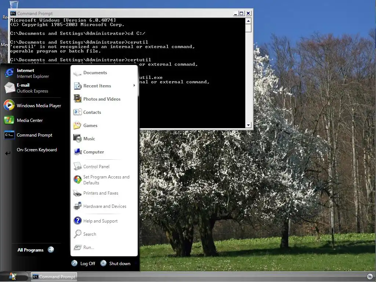Click the round icon at the taskbar's right end
The width and height of the screenshot is (376, 282).
coord(370,276)
